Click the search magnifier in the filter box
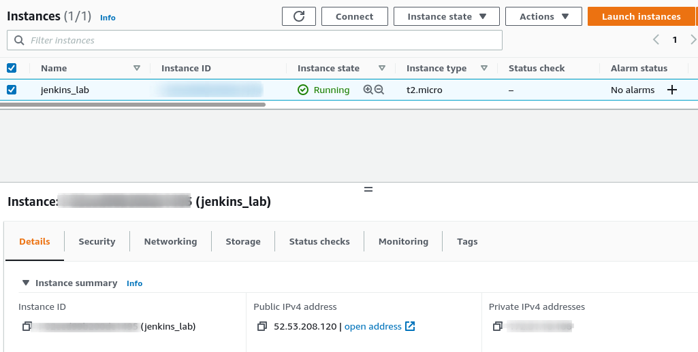 click(x=19, y=41)
